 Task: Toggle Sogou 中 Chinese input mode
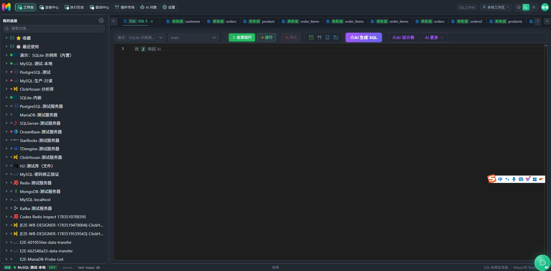500,179
